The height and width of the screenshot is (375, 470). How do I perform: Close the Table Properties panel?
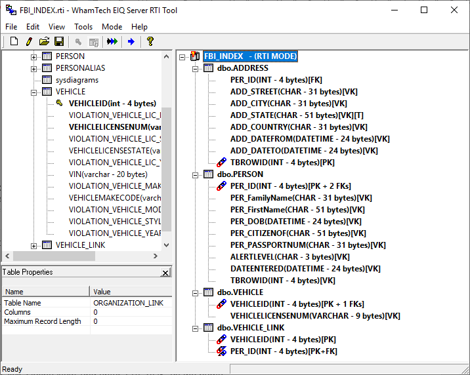tap(165, 272)
